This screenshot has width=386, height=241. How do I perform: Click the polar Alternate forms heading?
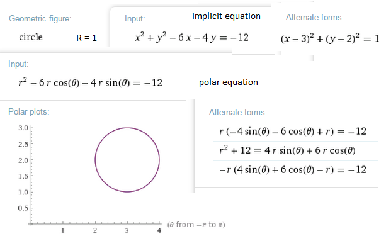[238, 113]
